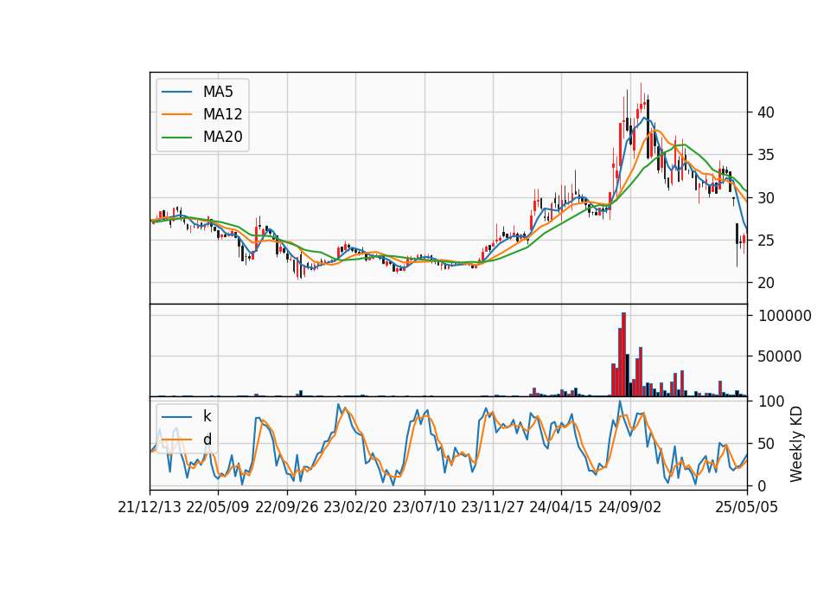830x597 pixels.
Task: Click the KD axis value 50
Action: pyautogui.click(x=766, y=443)
